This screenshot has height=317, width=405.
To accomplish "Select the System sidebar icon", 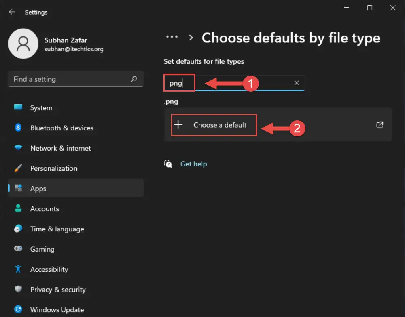I will pyautogui.click(x=18, y=108).
